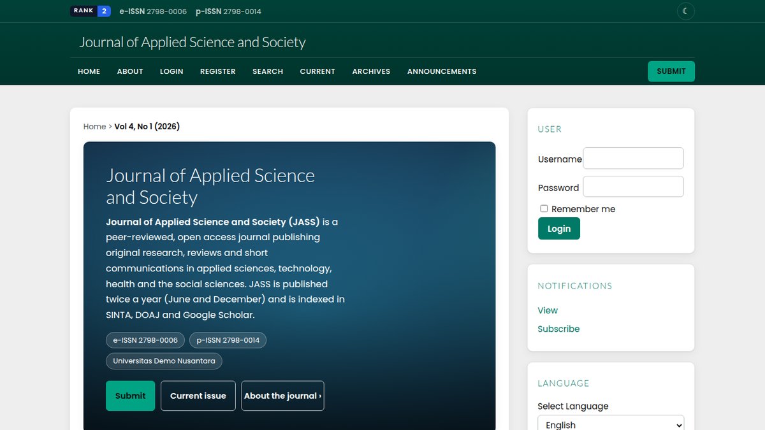This screenshot has width=765, height=430.
Task: Open the REGISTER page
Action: [218, 71]
